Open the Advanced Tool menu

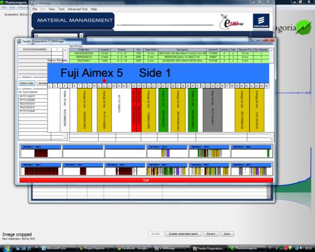77,9
